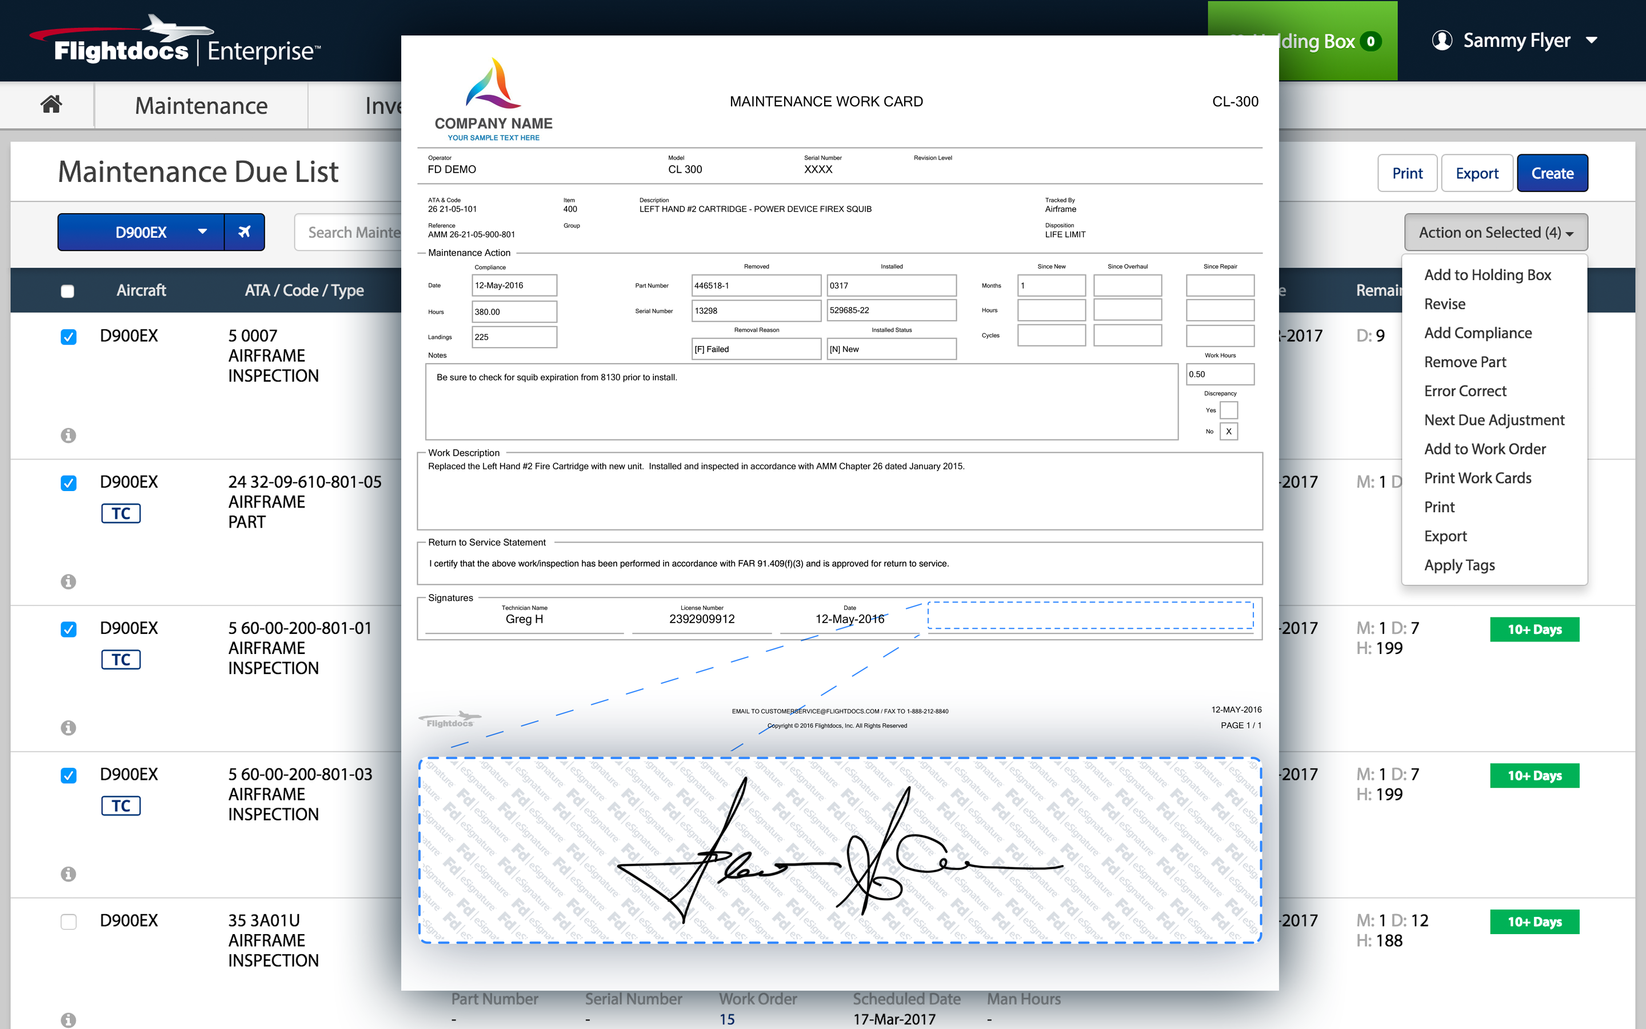This screenshot has width=1646, height=1029.
Task: Click info icon for 5 60-00-200-801-03 row
Action: (68, 874)
